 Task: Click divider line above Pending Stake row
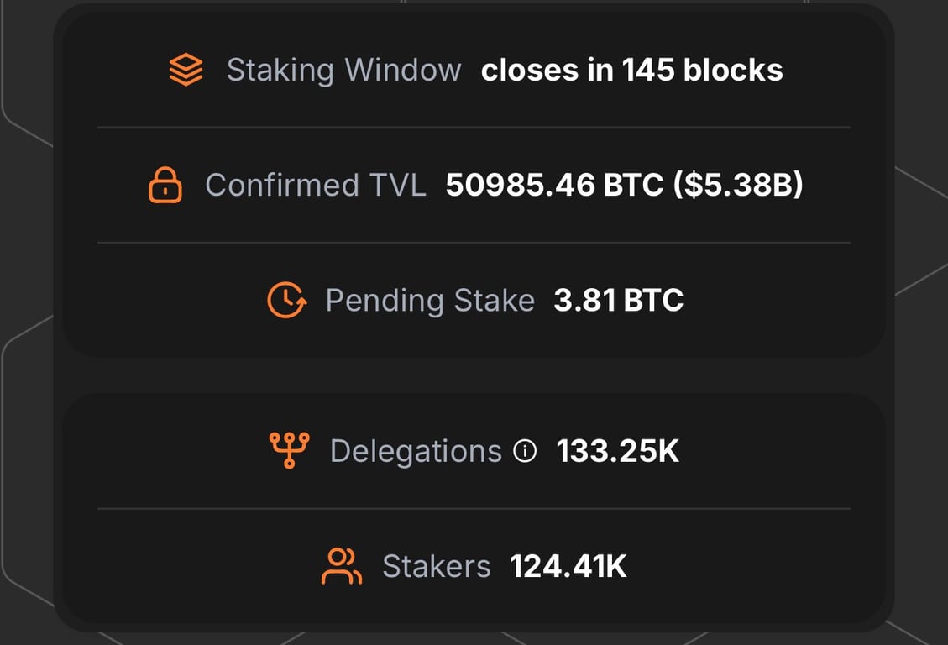click(474, 243)
